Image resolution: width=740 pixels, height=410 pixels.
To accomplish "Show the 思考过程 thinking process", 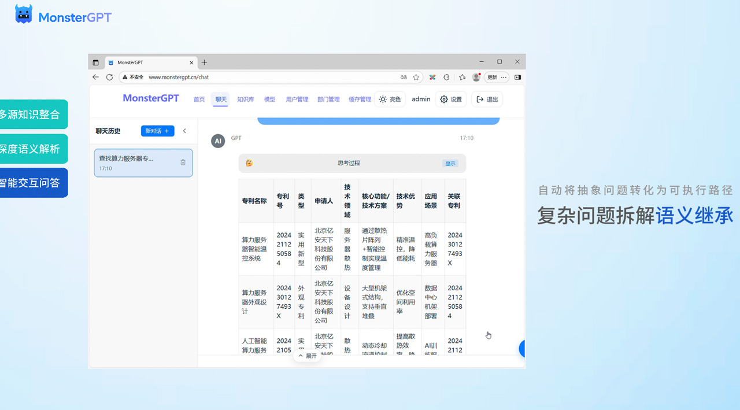I will [450, 164].
